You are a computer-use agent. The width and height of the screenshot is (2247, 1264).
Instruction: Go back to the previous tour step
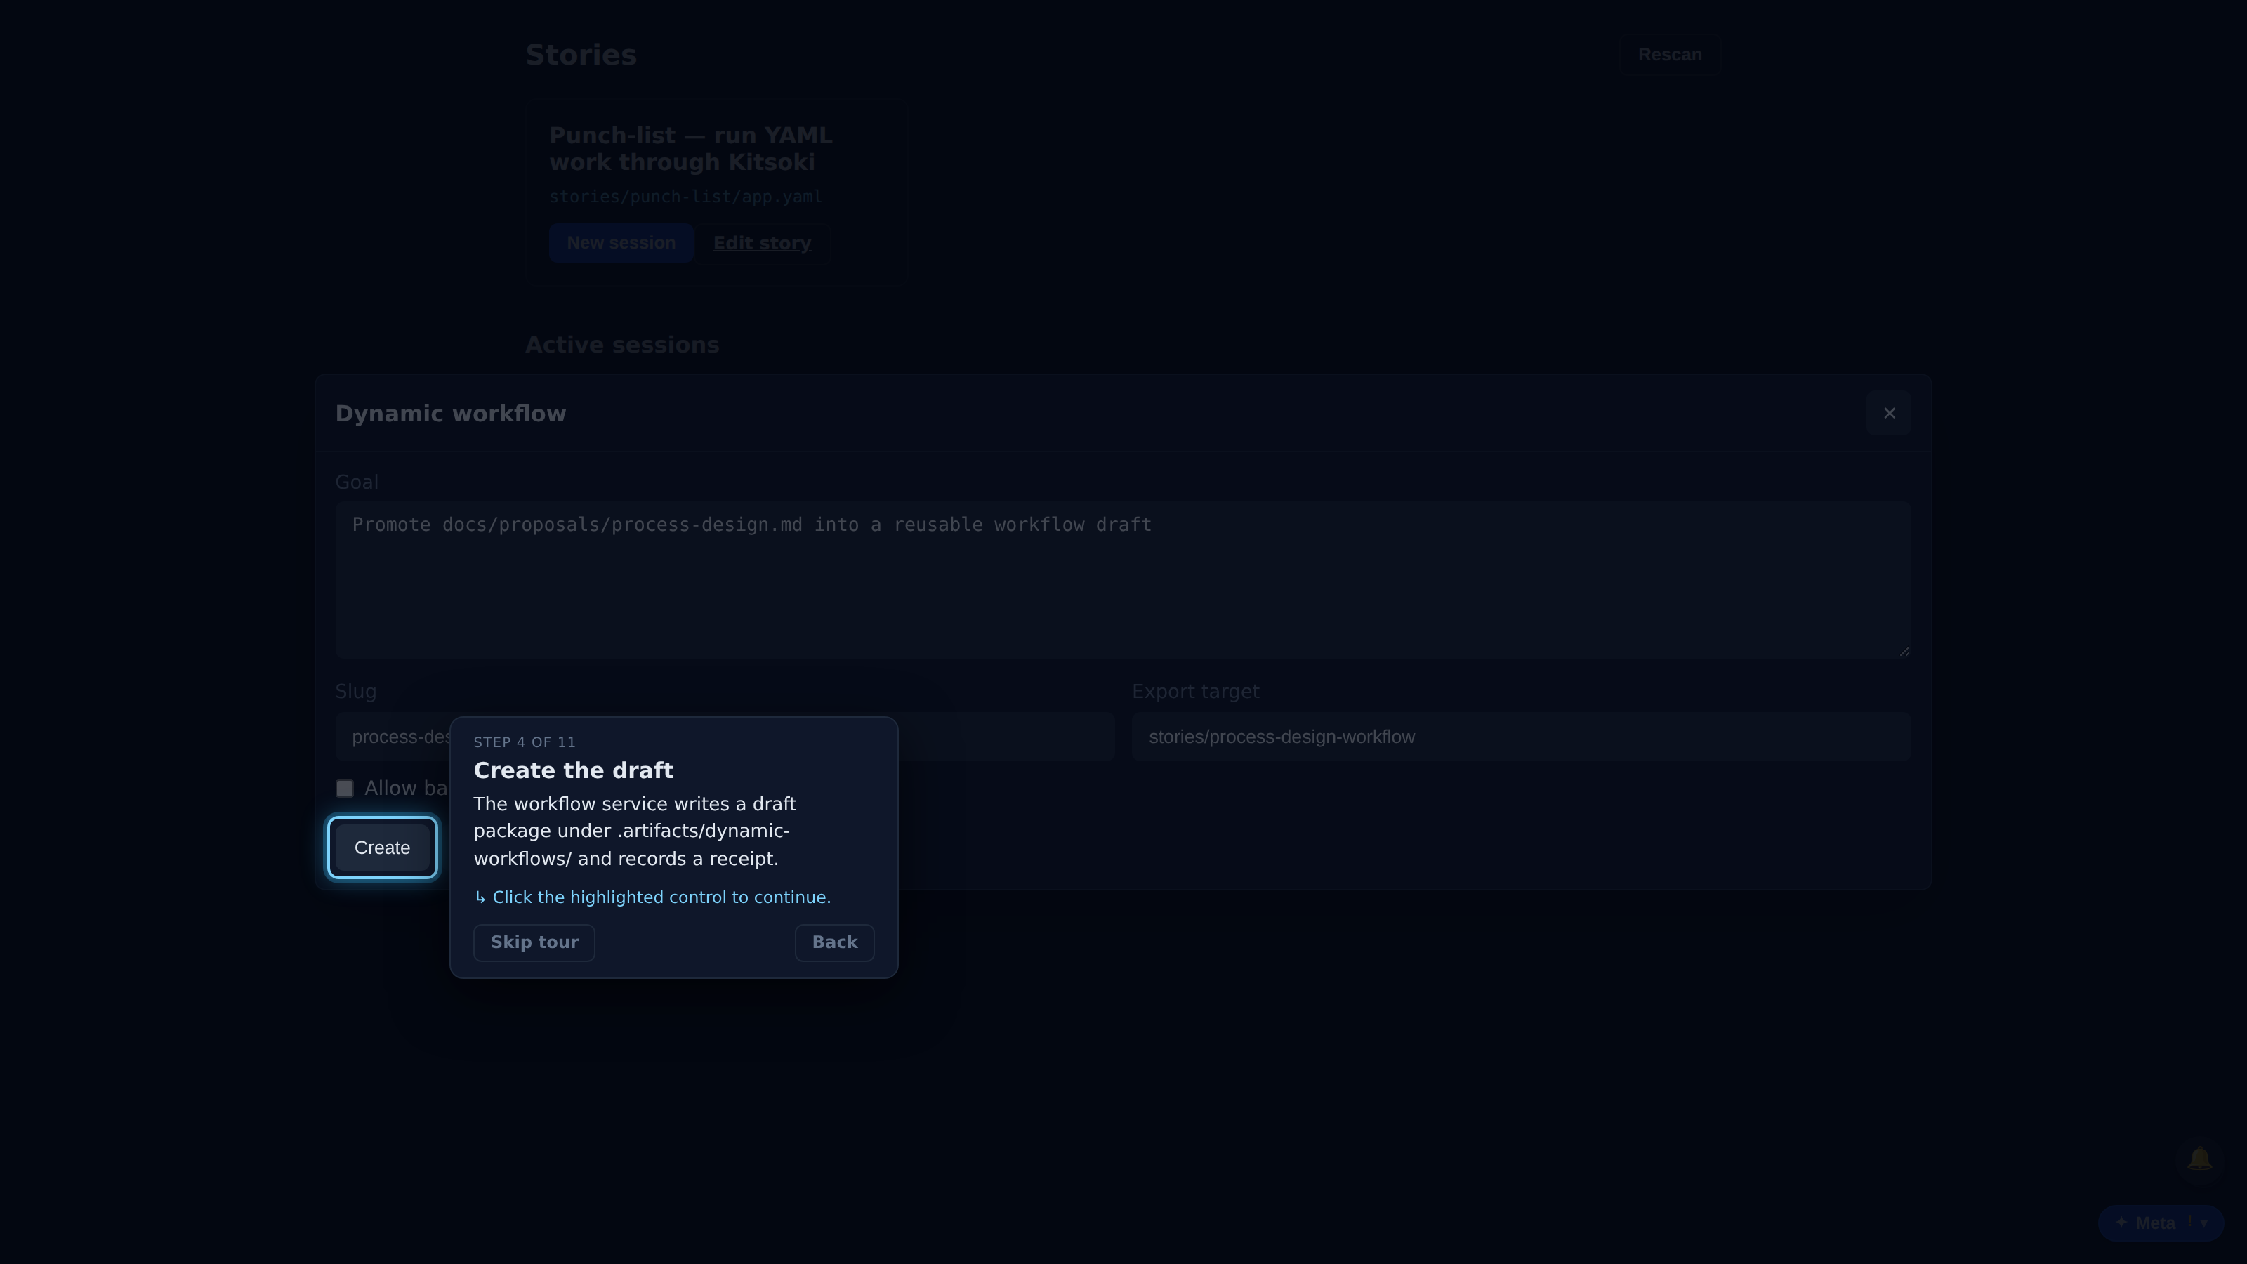[x=834, y=942]
